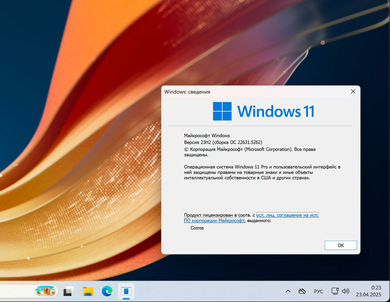
Task: Open the OneDrive cloud icon in system tray
Action: pos(302,291)
